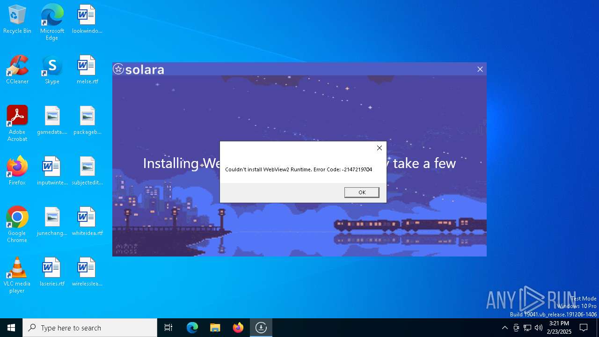Select the Google Chrome desktop shortcut
Screen dimensions: 599x337
[x=17, y=225]
